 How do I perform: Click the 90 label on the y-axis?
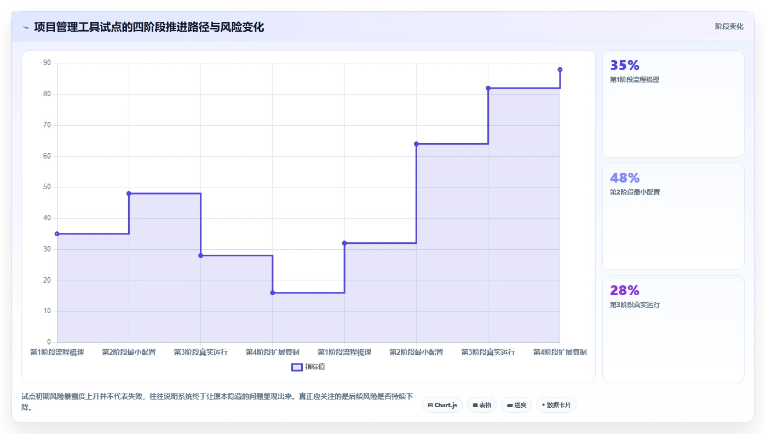47,63
